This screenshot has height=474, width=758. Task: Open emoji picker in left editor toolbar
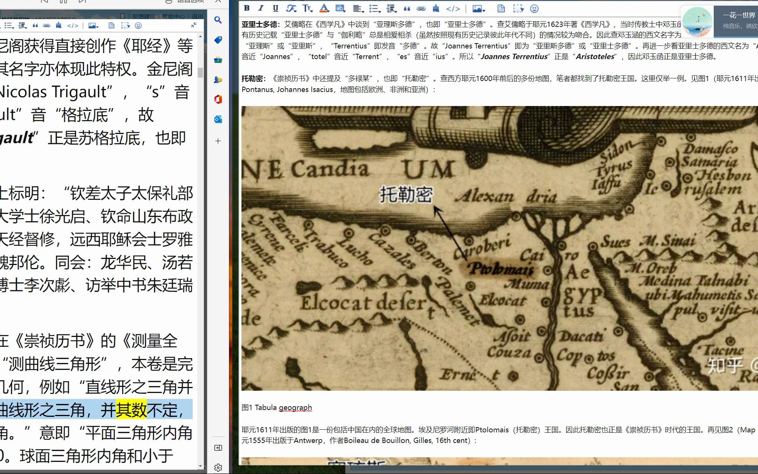[x=138, y=25]
